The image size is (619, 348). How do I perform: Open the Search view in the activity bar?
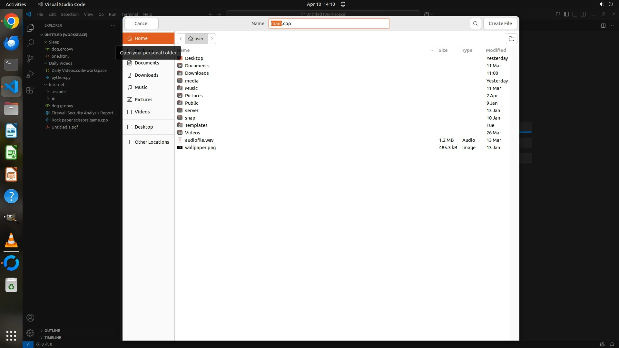pyautogui.click(x=30, y=43)
